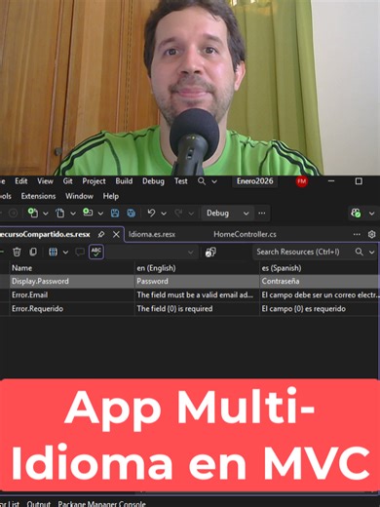Viewport: 380px width, 507px height.
Task: Click the toolbar overflow ellipsis next to Debug
Action: point(262,214)
